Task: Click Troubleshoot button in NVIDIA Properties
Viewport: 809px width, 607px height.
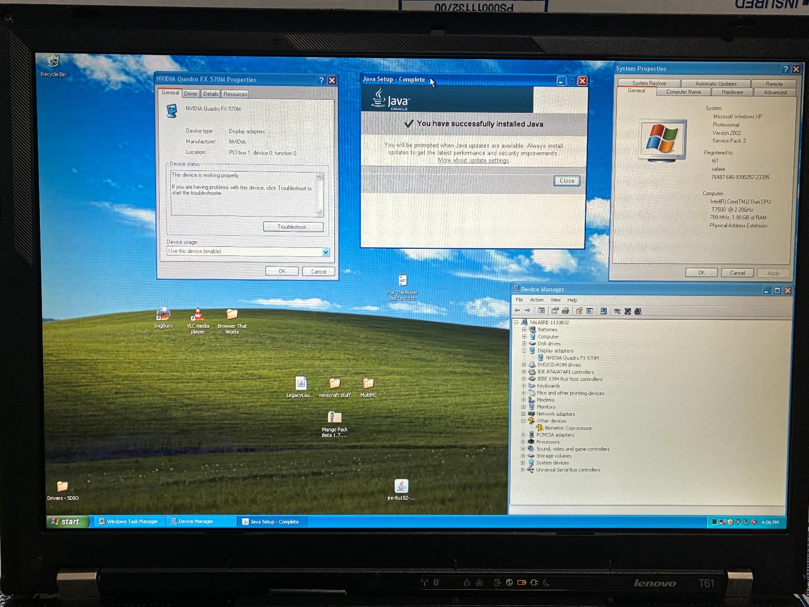Action: (x=293, y=227)
